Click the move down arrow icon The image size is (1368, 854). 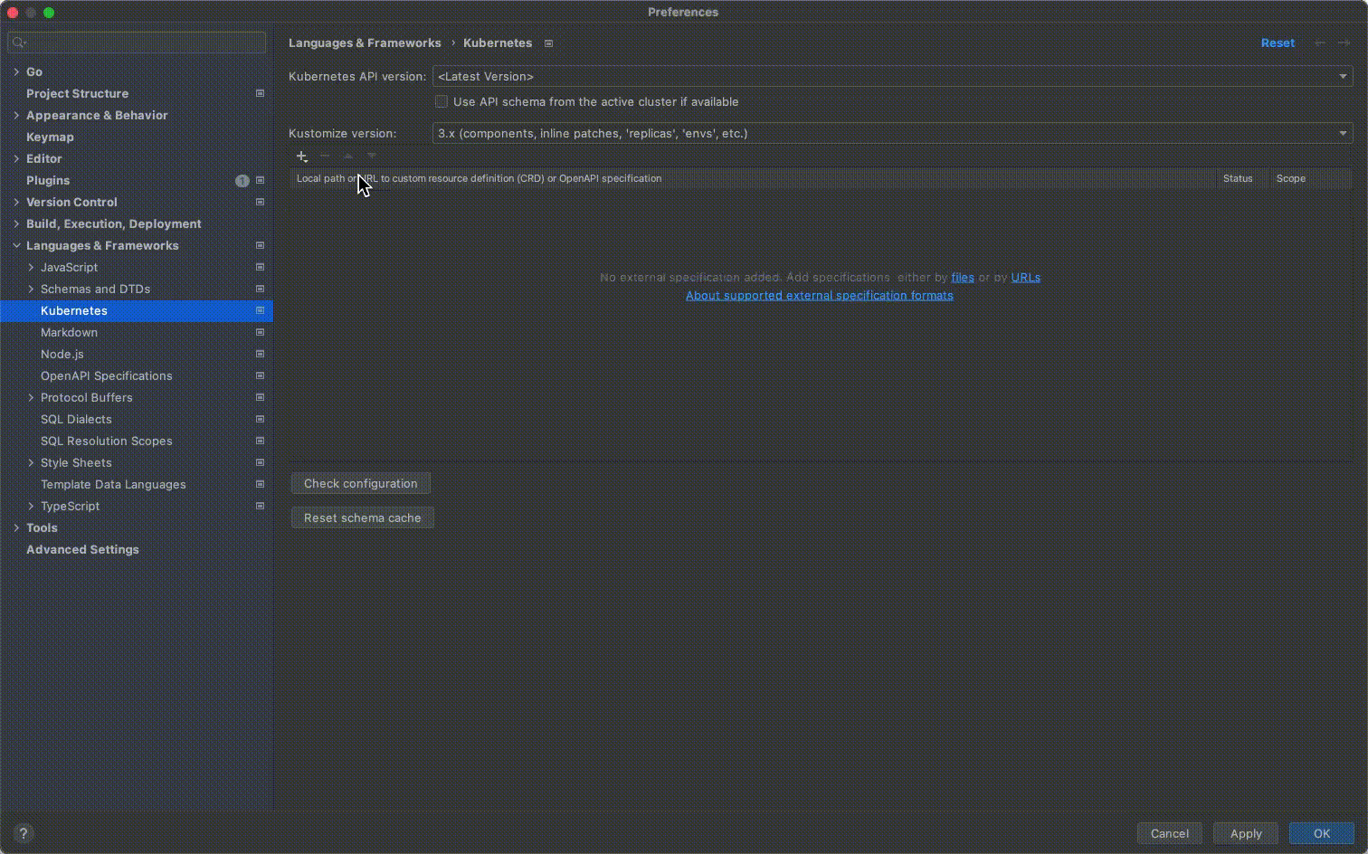pos(371,156)
